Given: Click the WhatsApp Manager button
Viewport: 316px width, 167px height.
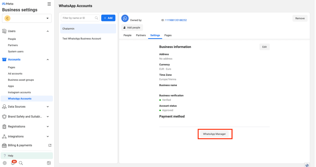Looking at the screenshot, I should point(214,134).
